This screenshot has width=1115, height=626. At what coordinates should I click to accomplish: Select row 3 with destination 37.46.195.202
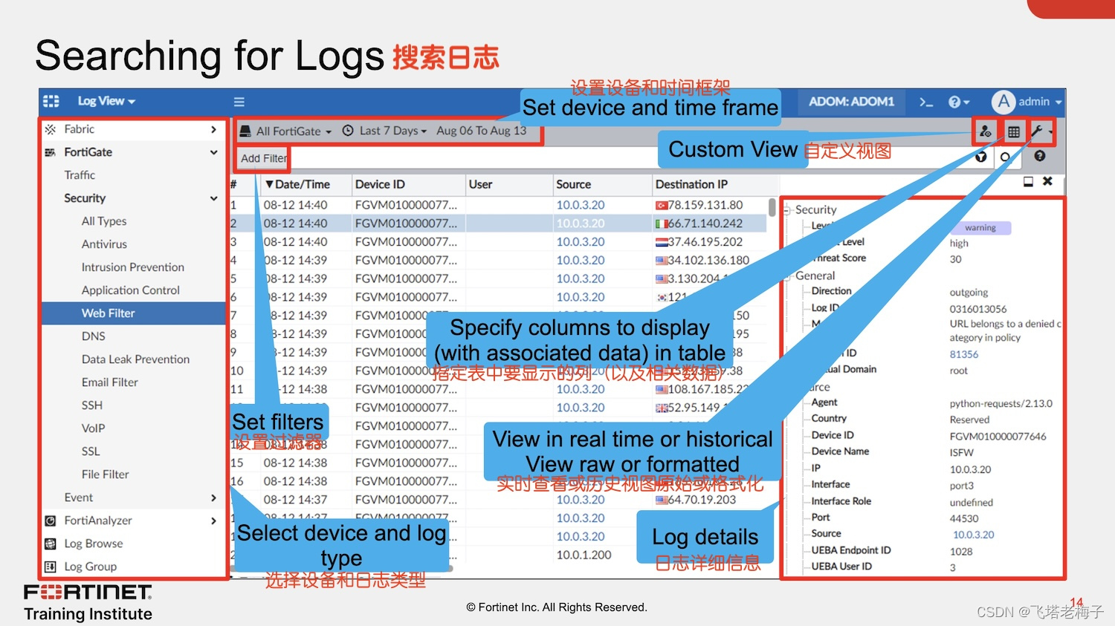pyautogui.click(x=498, y=242)
